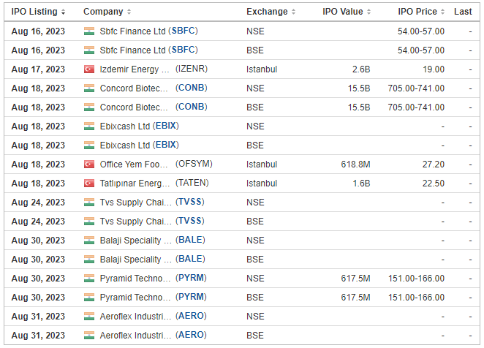Screen dimensions: 484x348
Task: Click the IPO Value column header
Action: [343, 12]
